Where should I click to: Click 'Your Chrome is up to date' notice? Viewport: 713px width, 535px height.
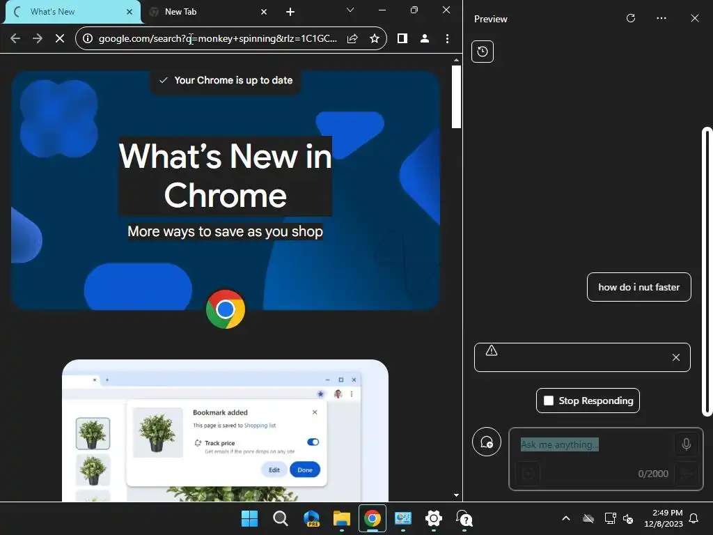(226, 81)
